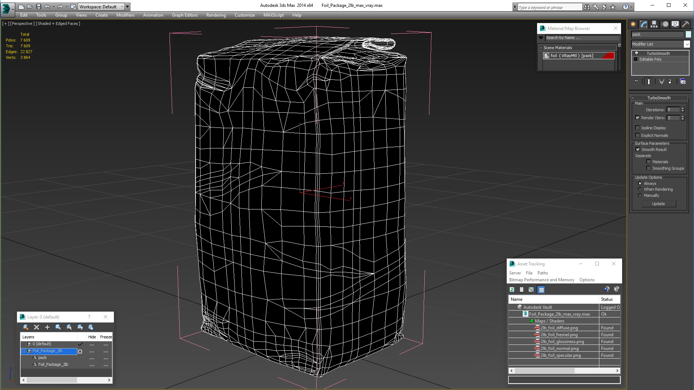Click Refresh icon in Asset Tracking
694x390 pixels.
512,290
